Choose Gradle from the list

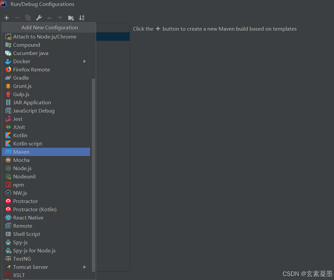[x=46, y=78]
